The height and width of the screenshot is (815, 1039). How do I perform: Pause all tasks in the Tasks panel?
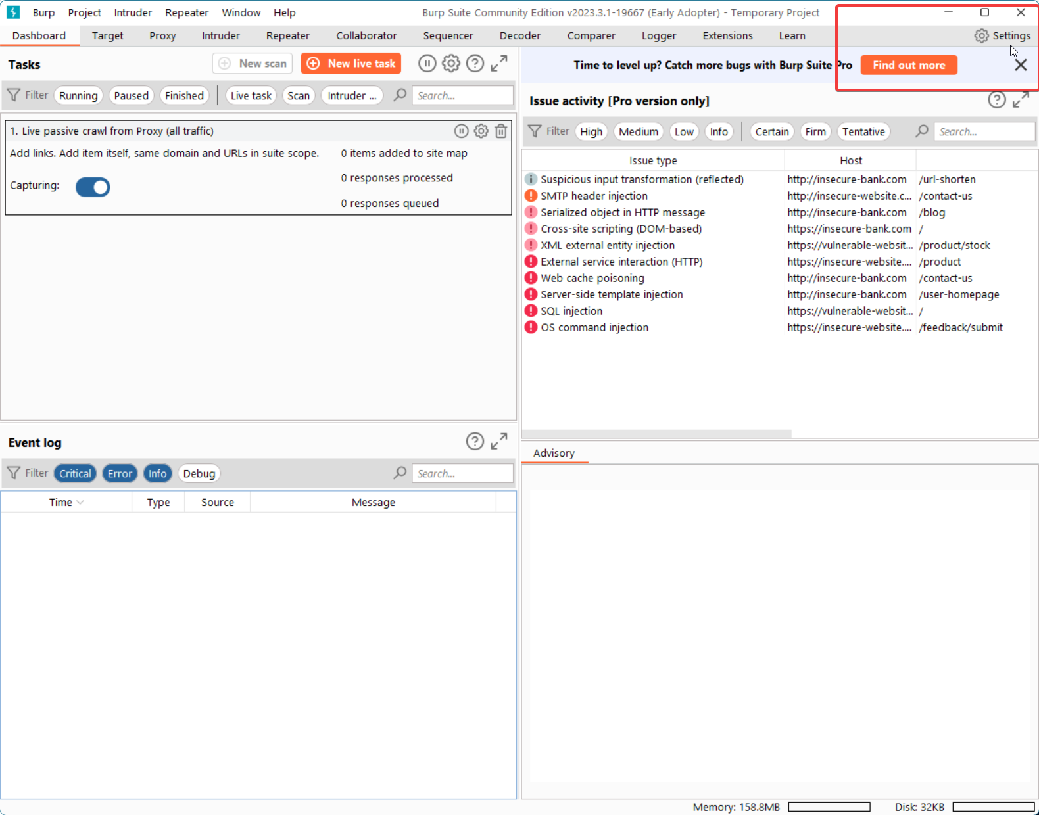tap(427, 64)
